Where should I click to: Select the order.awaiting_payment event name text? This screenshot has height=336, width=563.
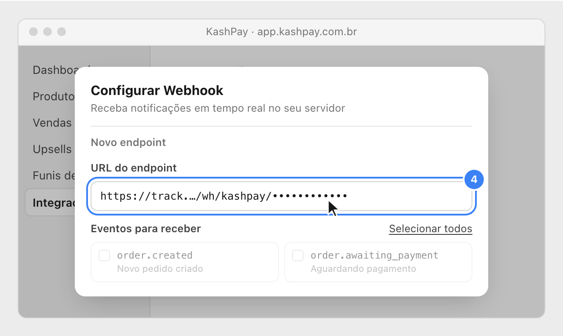pyautogui.click(x=375, y=256)
